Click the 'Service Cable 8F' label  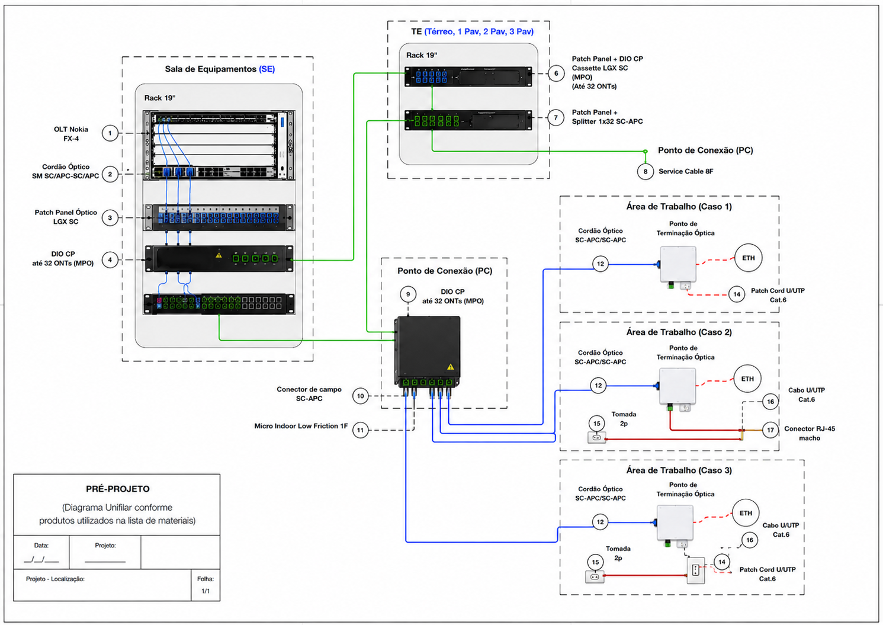coord(686,171)
